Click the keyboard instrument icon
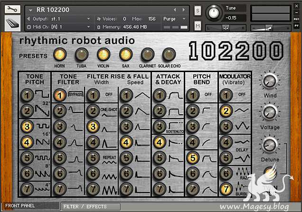This screenshot has width=302, height=212. [12, 23]
